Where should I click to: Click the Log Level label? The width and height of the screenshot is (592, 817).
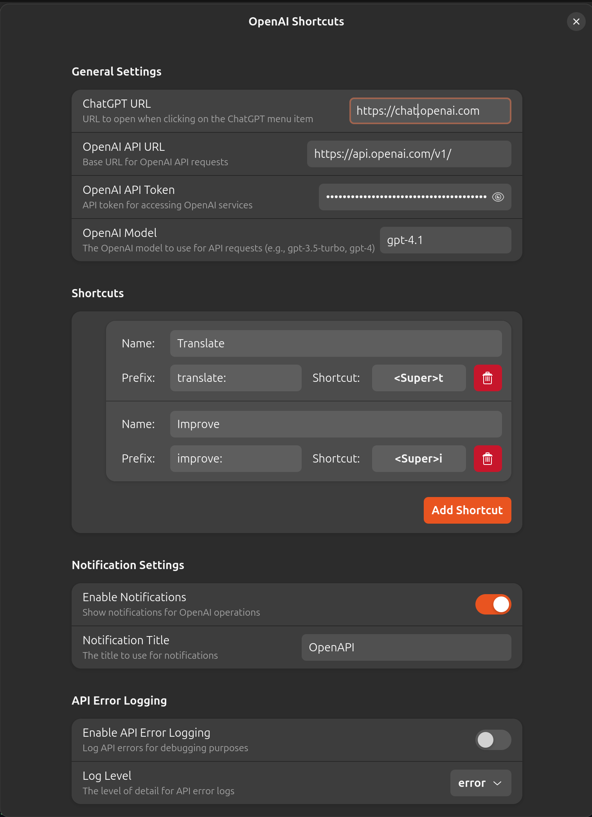pos(107,776)
